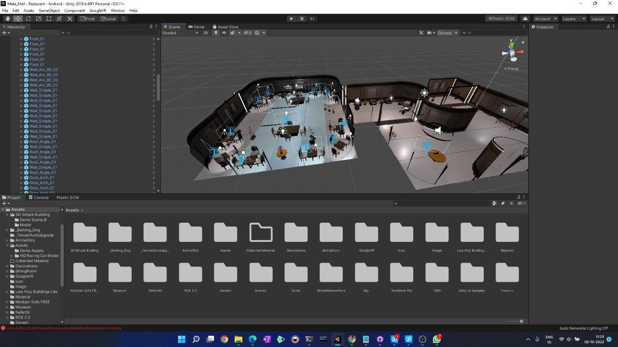
Task: Pause the game playback
Action: click(x=302, y=18)
